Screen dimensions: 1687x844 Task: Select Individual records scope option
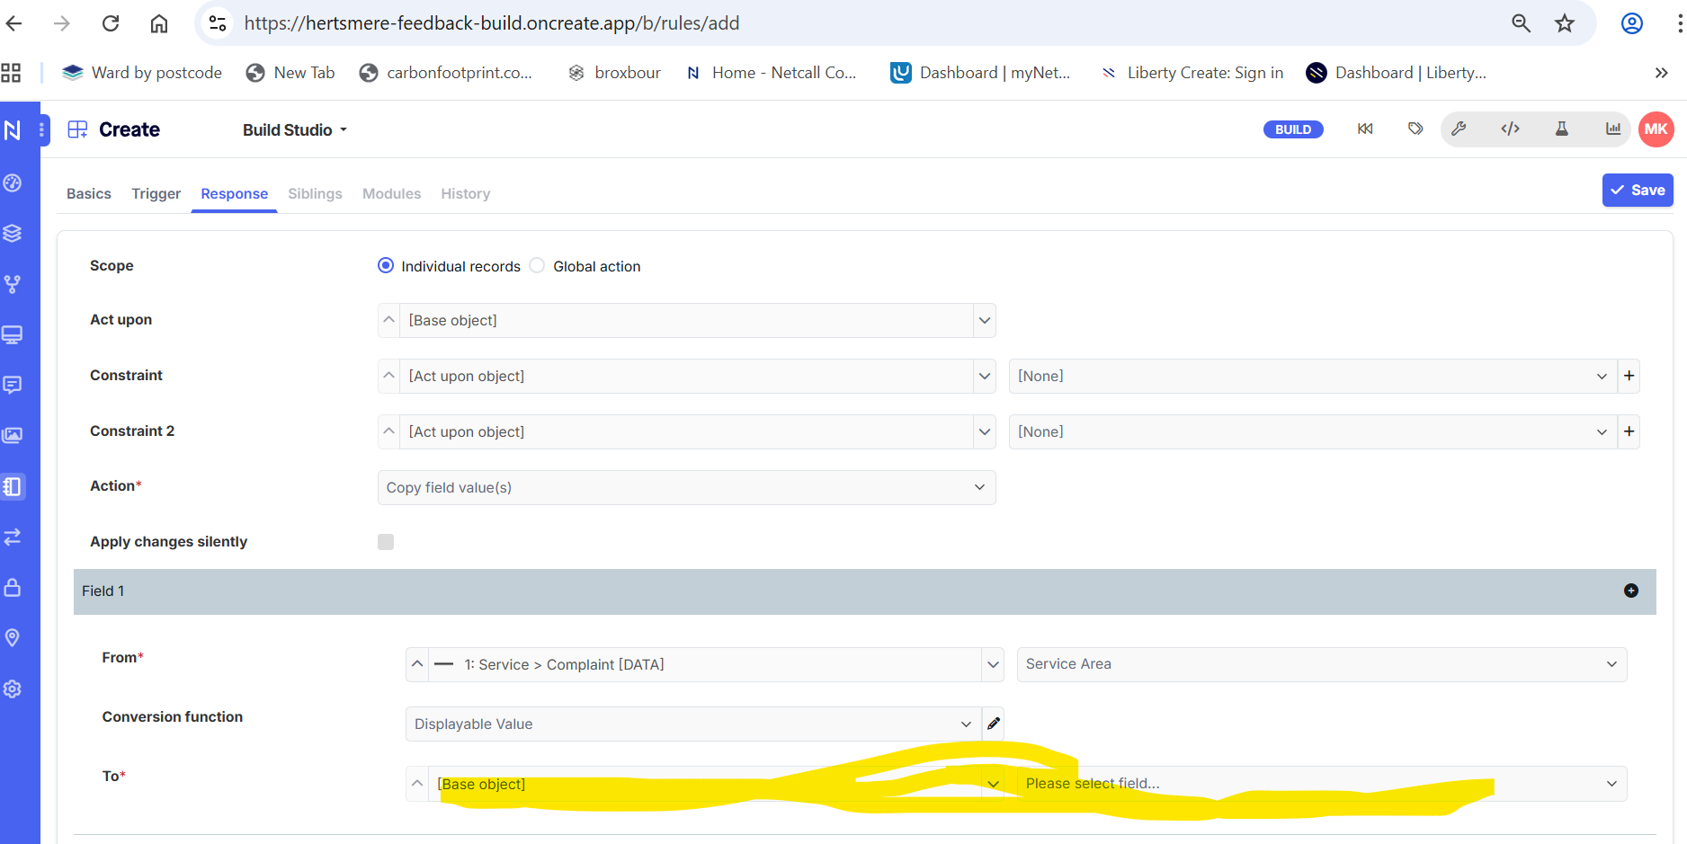tap(386, 266)
